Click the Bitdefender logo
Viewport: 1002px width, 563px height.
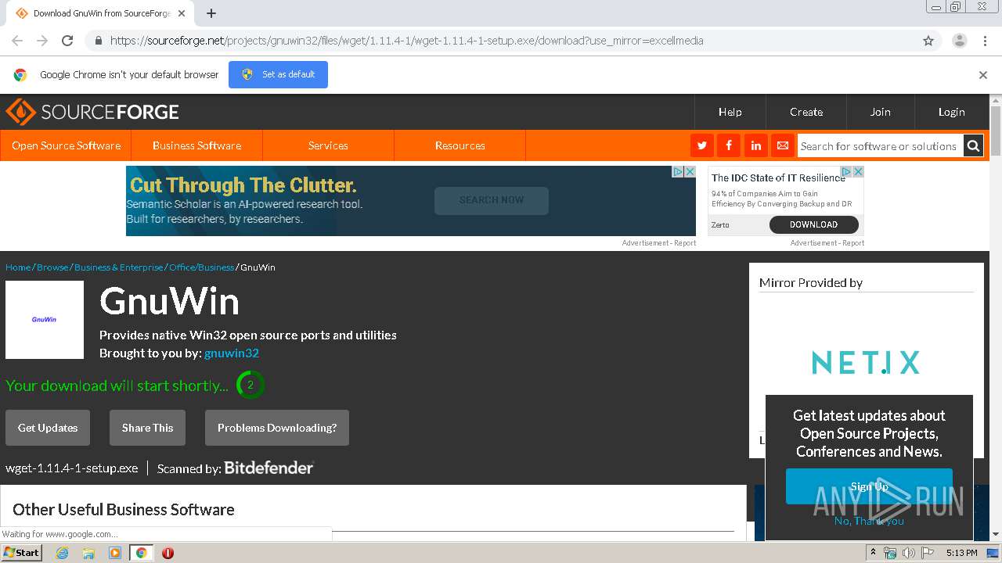(x=269, y=468)
